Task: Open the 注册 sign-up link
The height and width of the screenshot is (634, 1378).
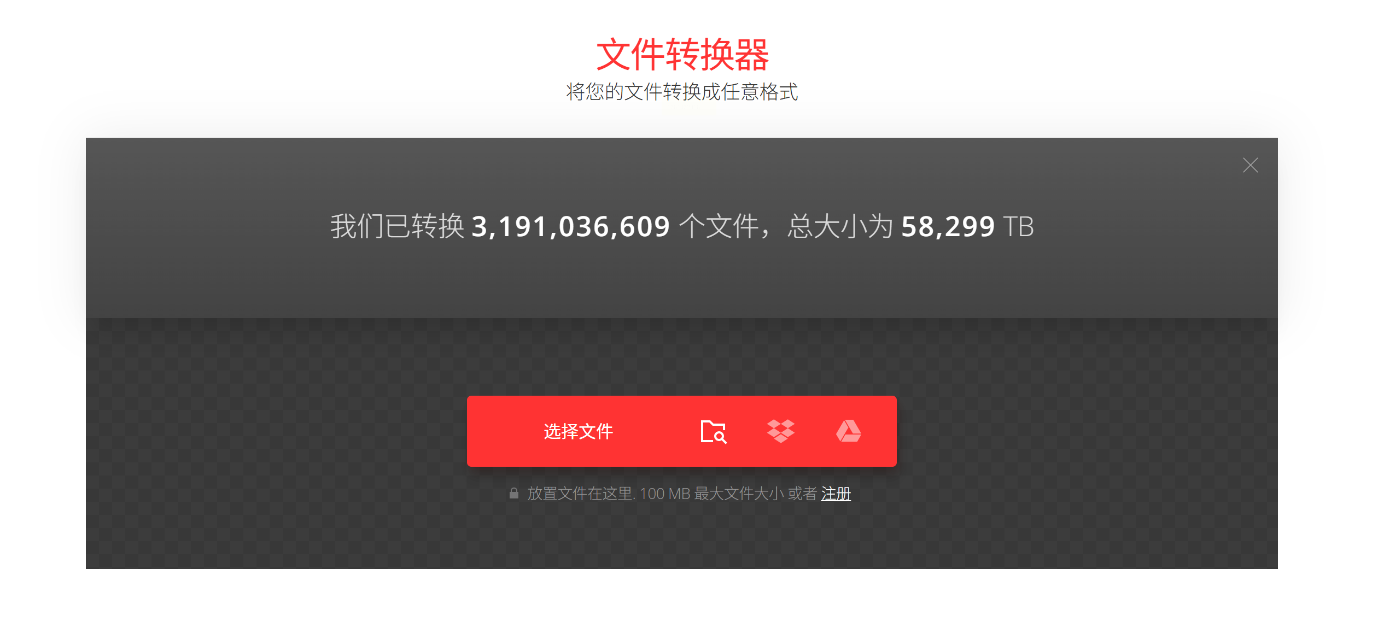Action: pyautogui.click(x=836, y=494)
